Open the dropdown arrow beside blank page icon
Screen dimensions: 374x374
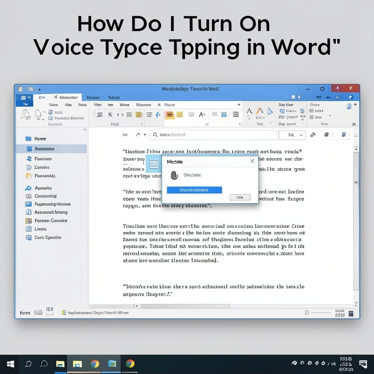click(x=44, y=112)
